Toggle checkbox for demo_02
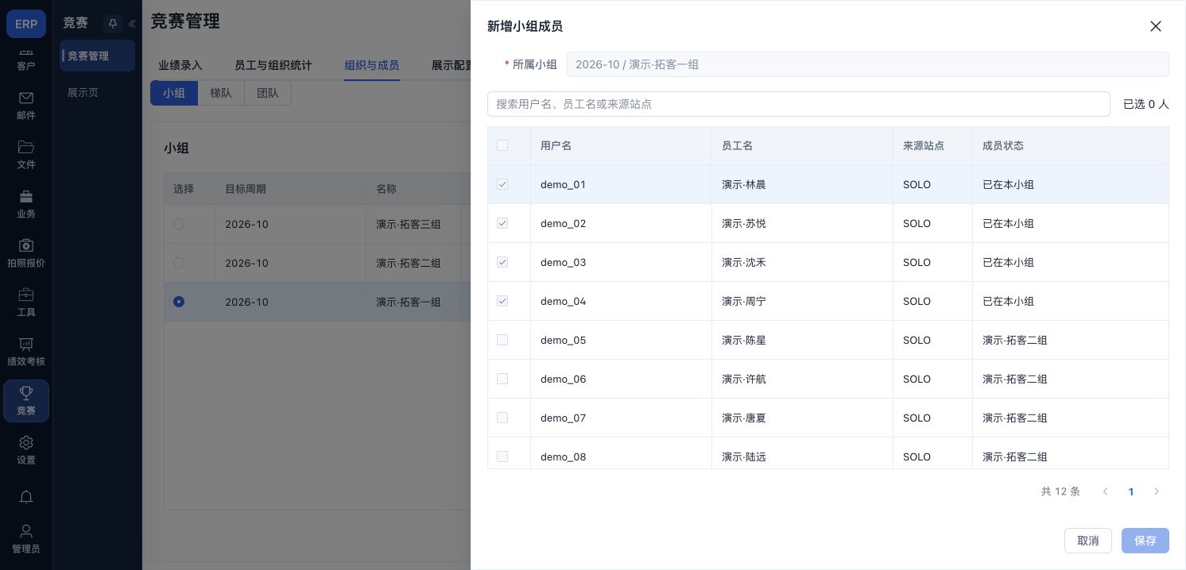This screenshot has width=1186, height=570. pos(502,223)
